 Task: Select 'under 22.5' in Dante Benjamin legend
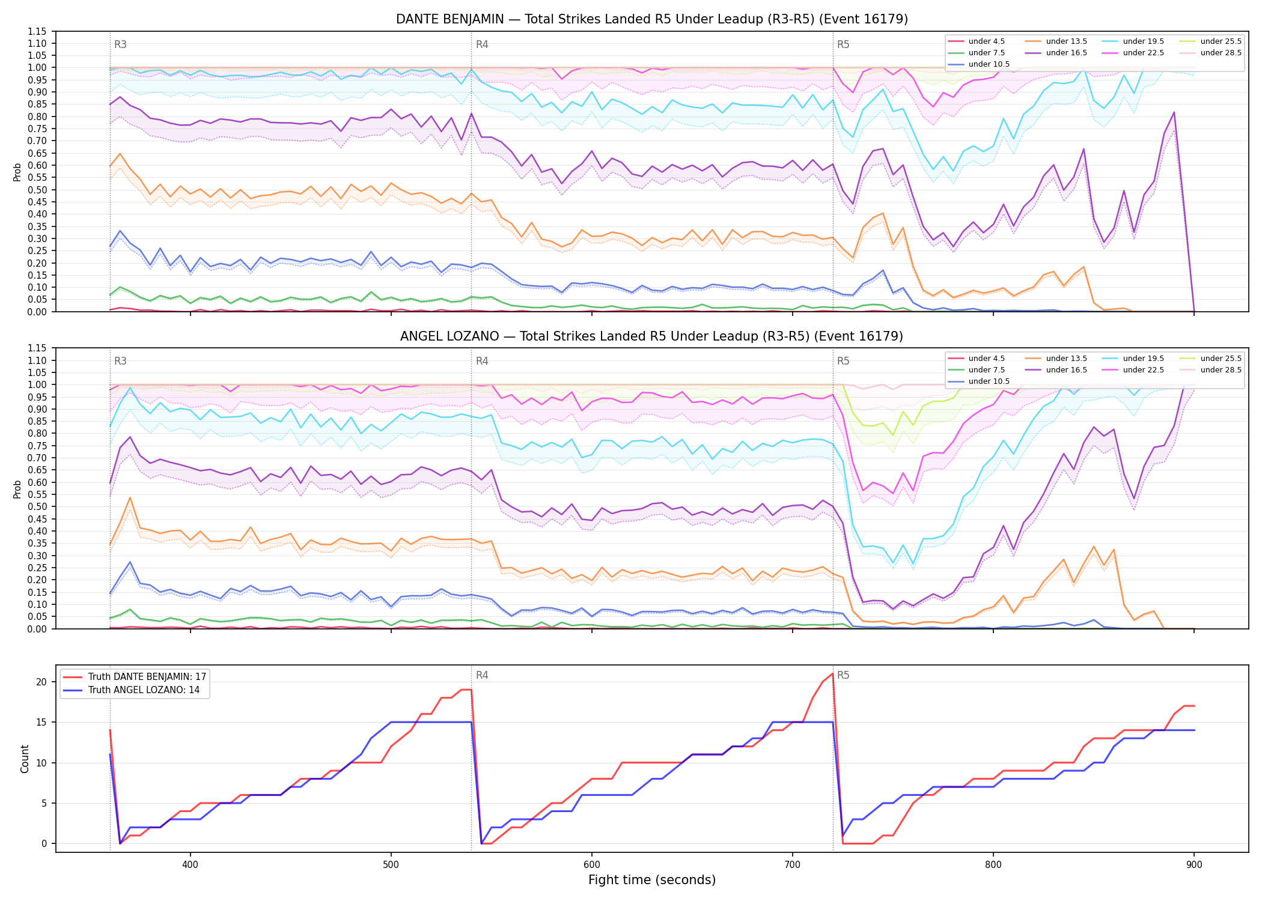click(x=1133, y=53)
